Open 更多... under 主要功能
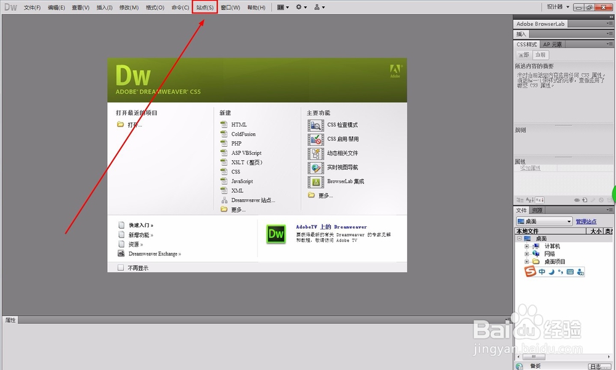Viewport: 616px width, 370px height. tap(325, 195)
